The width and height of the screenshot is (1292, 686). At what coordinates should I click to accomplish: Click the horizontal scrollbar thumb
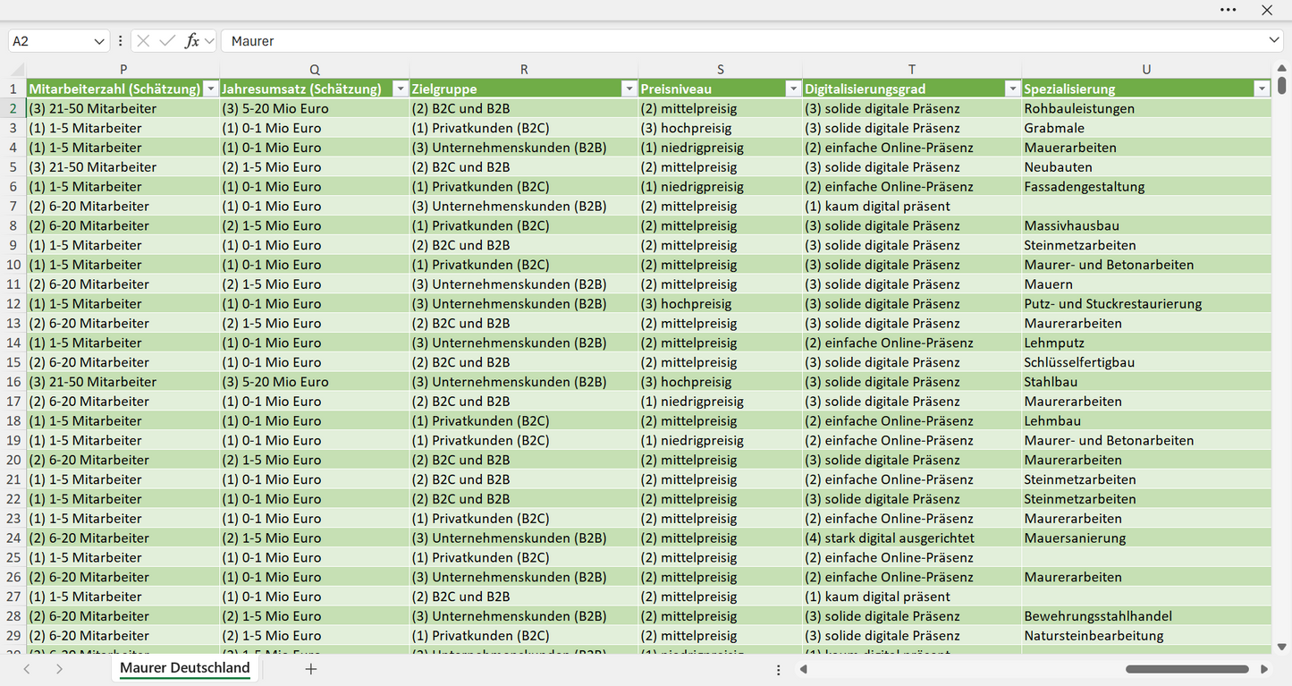click(x=1187, y=669)
